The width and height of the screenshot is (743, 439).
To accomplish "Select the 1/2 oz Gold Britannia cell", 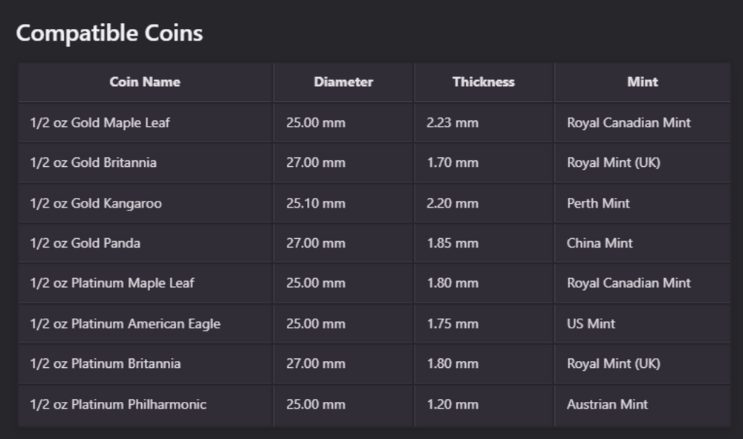I will [93, 163].
